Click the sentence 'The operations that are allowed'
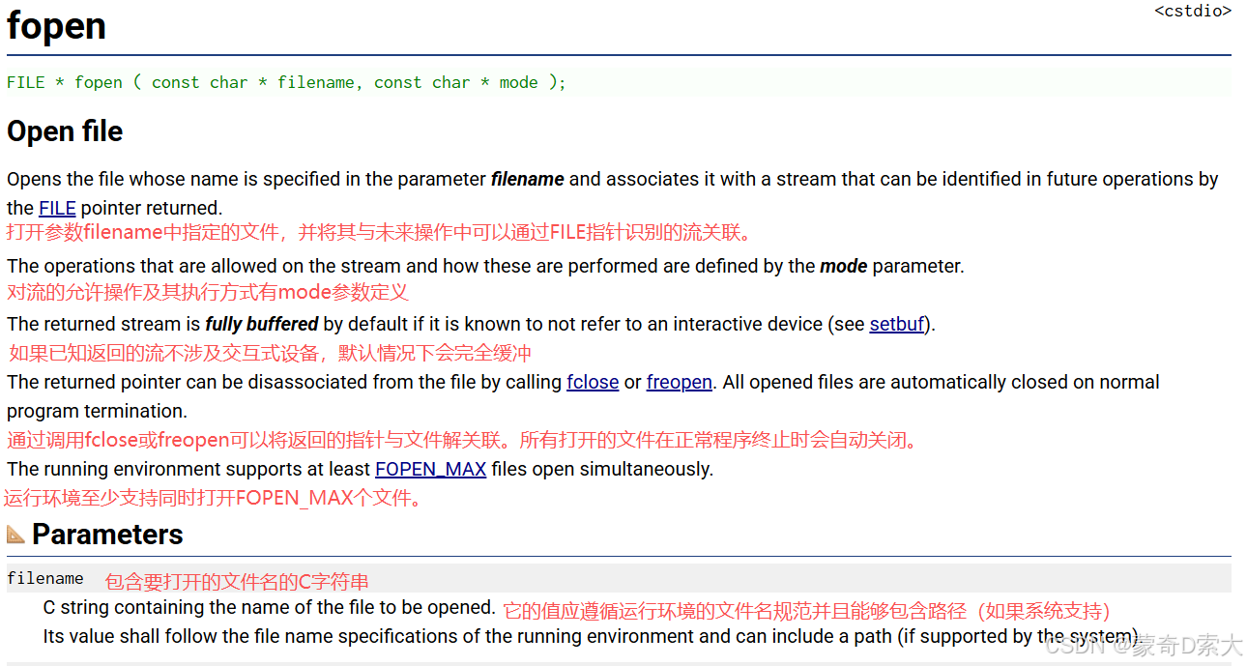Viewport: 1247px width, 666px height. point(485,266)
